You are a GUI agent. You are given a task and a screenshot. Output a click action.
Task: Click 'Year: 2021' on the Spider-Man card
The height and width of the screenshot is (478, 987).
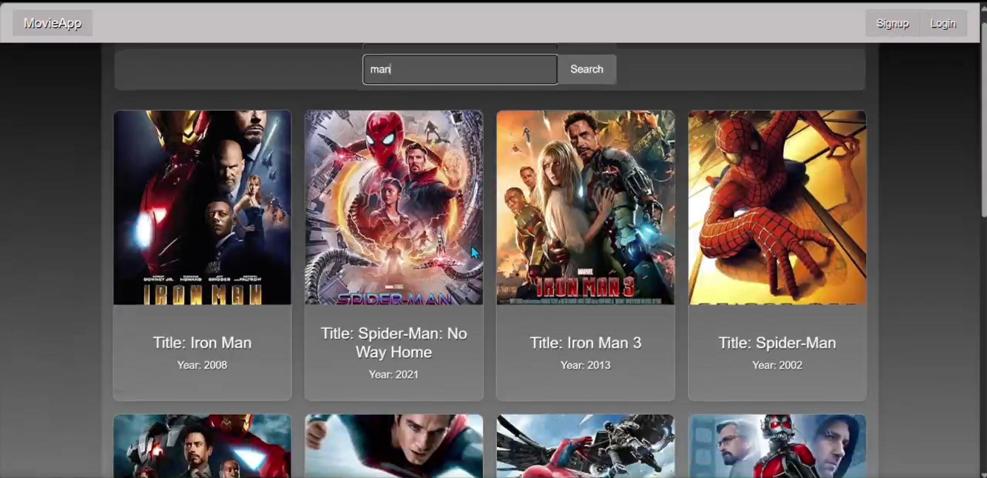click(x=393, y=375)
